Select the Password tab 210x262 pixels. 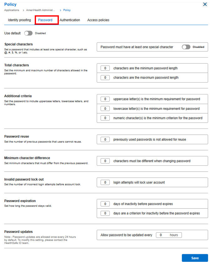coord(45,20)
